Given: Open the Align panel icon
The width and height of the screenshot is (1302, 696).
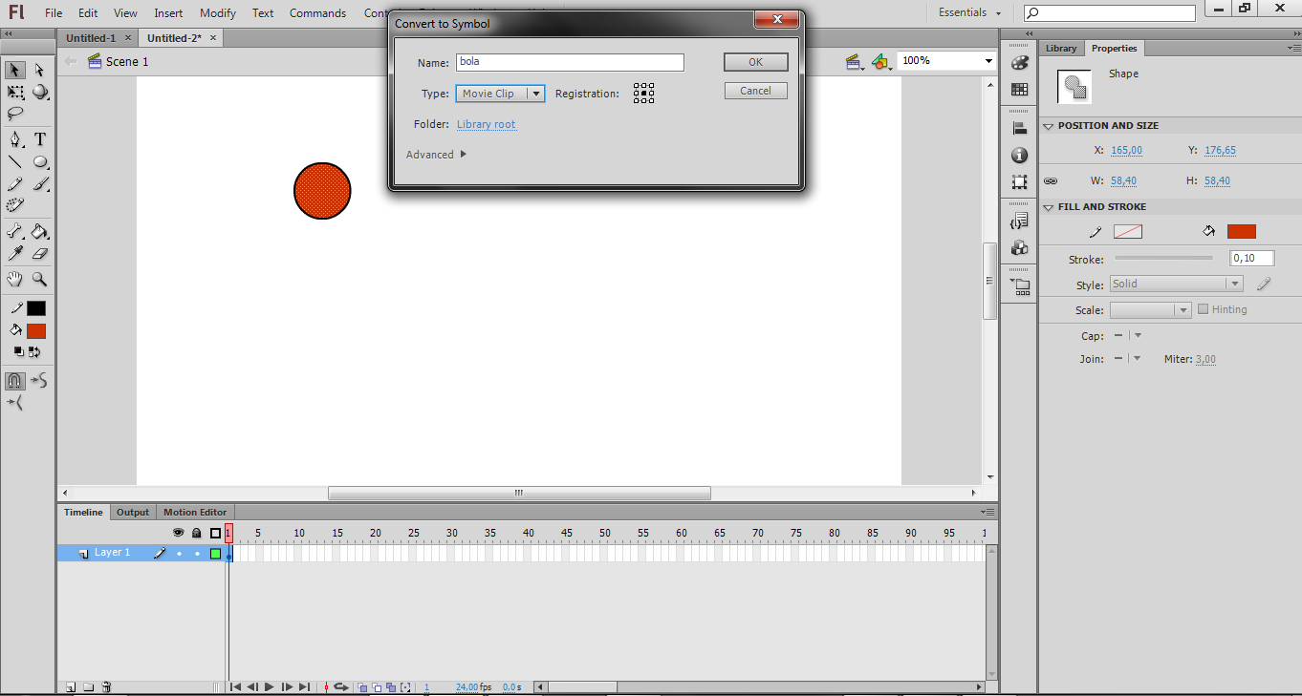Looking at the screenshot, I should tap(1019, 128).
